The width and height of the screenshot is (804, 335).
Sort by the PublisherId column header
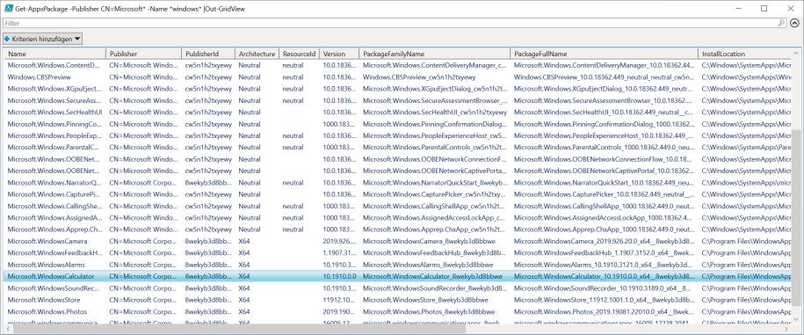[208, 54]
